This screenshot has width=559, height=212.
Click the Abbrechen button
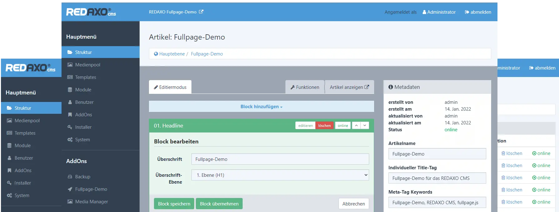(354, 204)
